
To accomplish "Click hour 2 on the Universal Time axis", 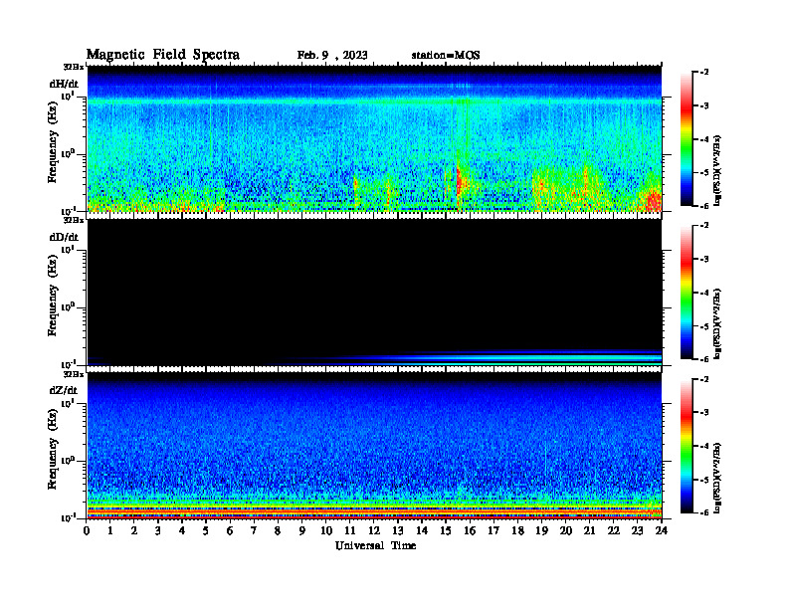I will pos(134,531).
